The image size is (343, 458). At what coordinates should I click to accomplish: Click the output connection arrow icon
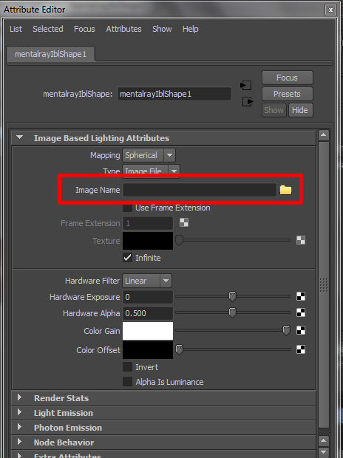click(x=248, y=102)
